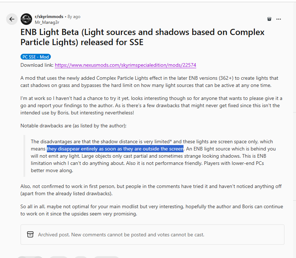Click the comments pill below the post

tap(58, 257)
